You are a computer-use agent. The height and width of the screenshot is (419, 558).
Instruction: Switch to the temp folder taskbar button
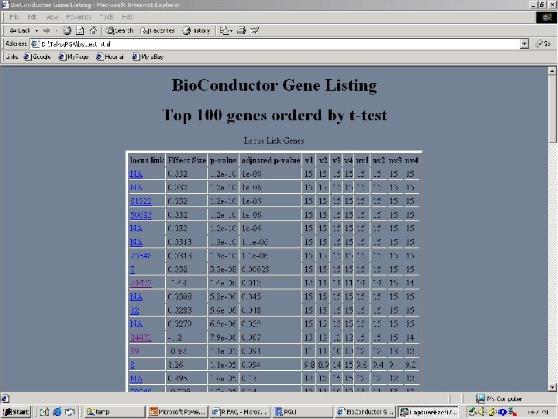tap(115, 412)
